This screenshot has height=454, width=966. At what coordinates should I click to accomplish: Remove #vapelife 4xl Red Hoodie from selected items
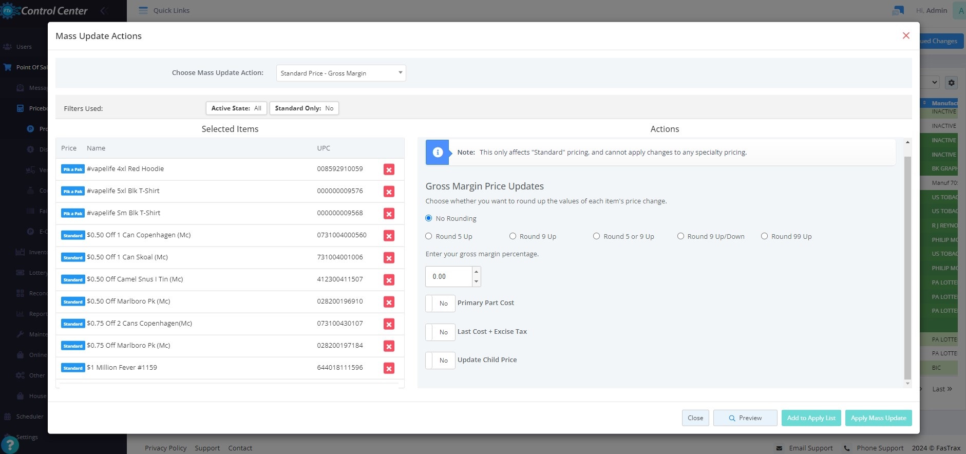389,169
